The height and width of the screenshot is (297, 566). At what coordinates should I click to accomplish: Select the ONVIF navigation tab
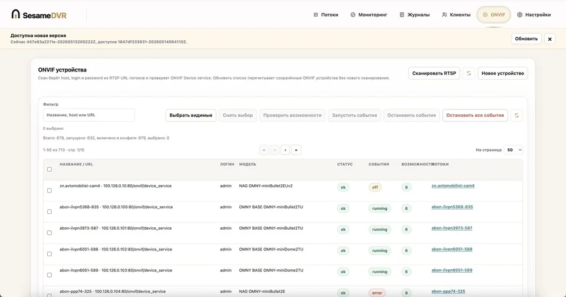pos(494,15)
